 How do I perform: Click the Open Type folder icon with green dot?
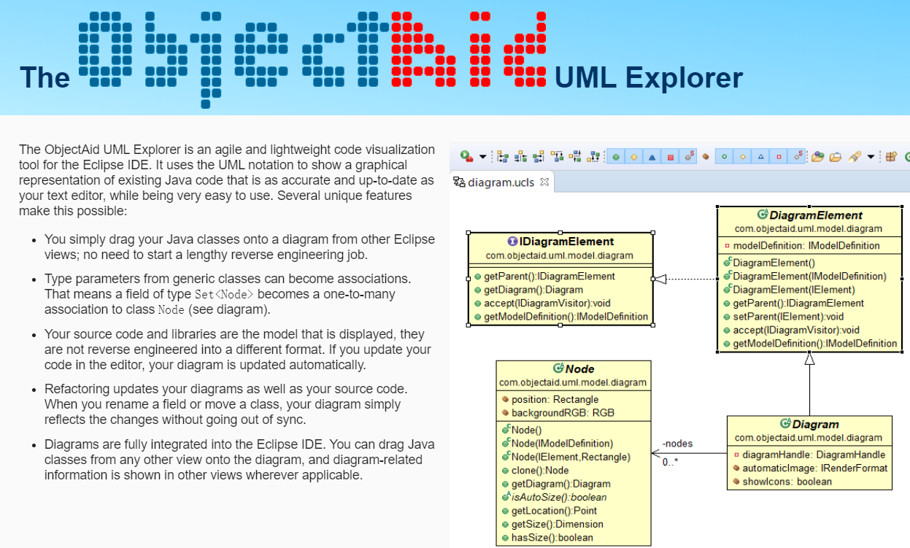(x=817, y=157)
